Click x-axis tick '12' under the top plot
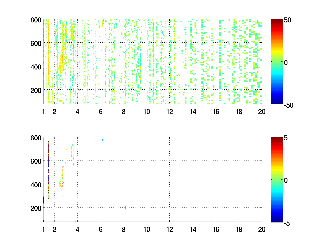 170,111
